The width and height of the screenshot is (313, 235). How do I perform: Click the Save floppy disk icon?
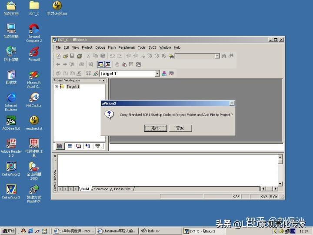[72, 56]
